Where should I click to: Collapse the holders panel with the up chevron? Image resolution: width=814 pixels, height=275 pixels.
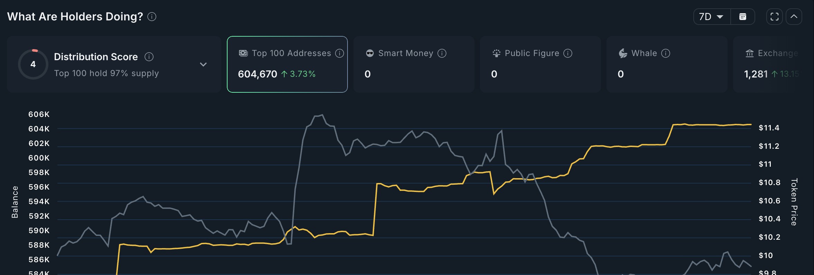[x=794, y=17]
